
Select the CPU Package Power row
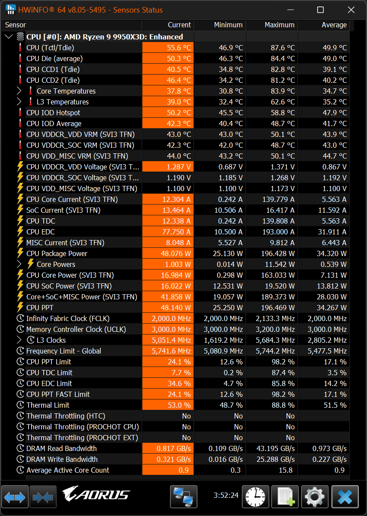pyautogui.click(x=57, y=253)
